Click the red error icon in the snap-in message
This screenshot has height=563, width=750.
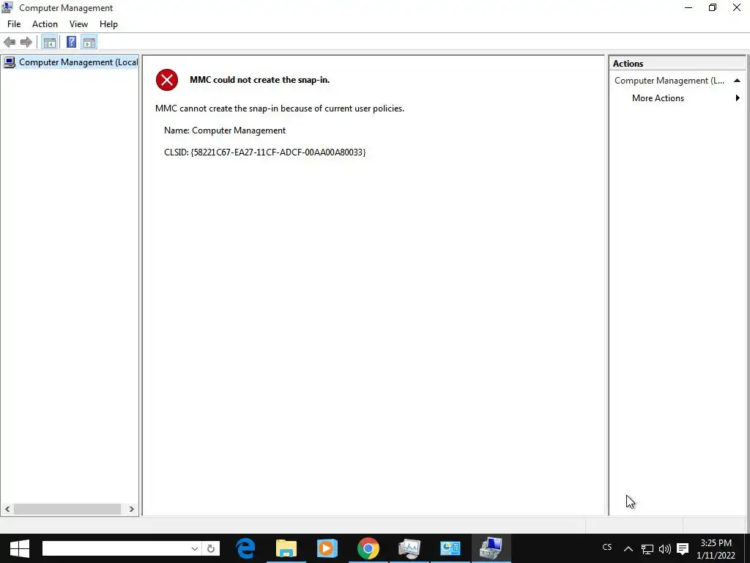(167, 79)
